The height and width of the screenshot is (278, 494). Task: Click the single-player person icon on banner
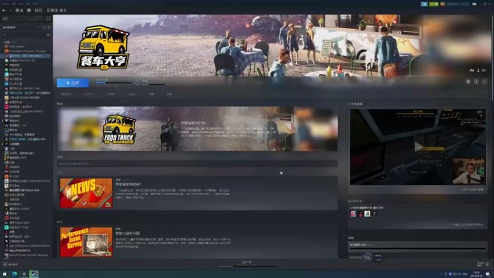point(478,70)
